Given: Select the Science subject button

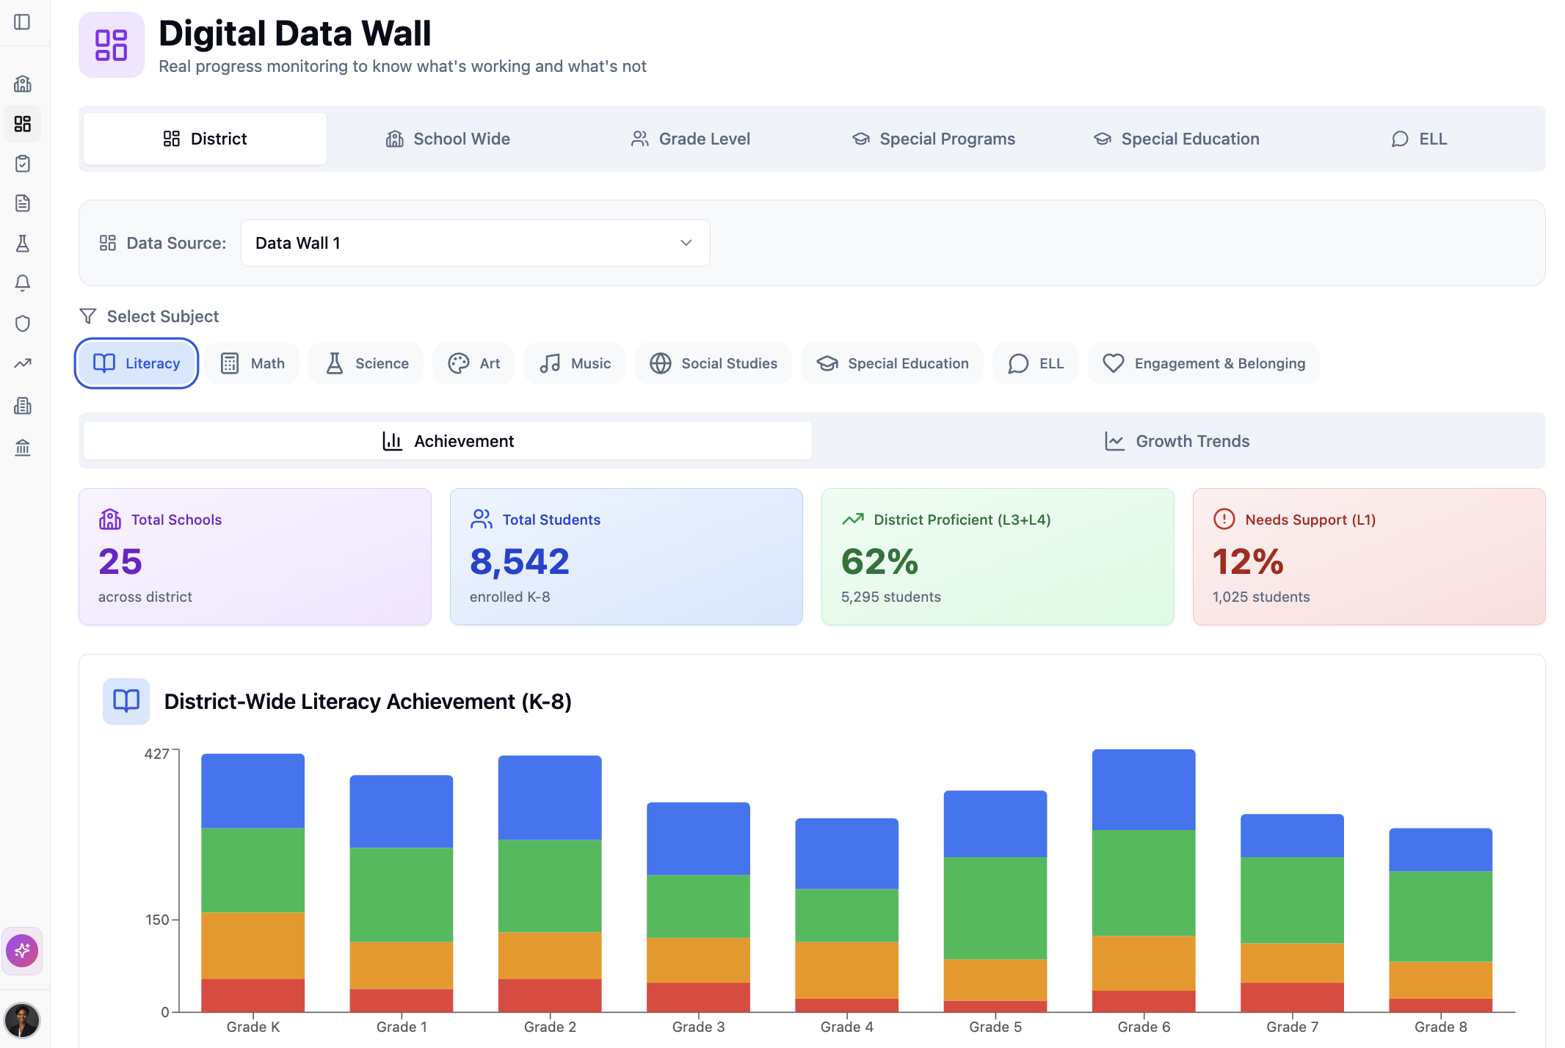Looking at the screenshot, I should [x=366, y=363].
